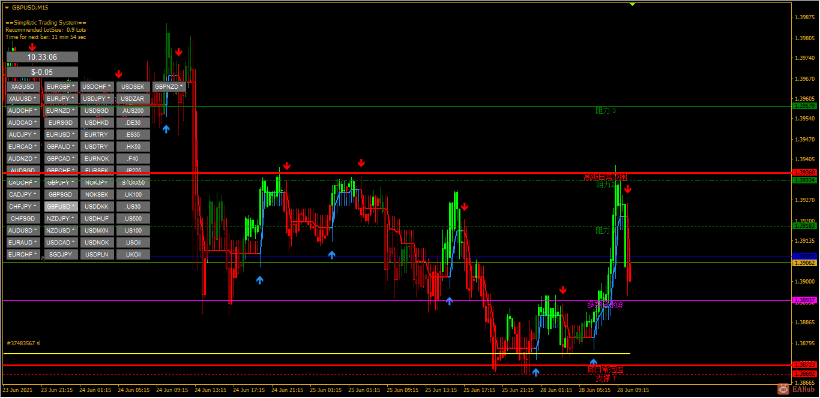Click the #37483567 sl order label
The height and width of the screenshot is (398, 820).
pos(23,343)
